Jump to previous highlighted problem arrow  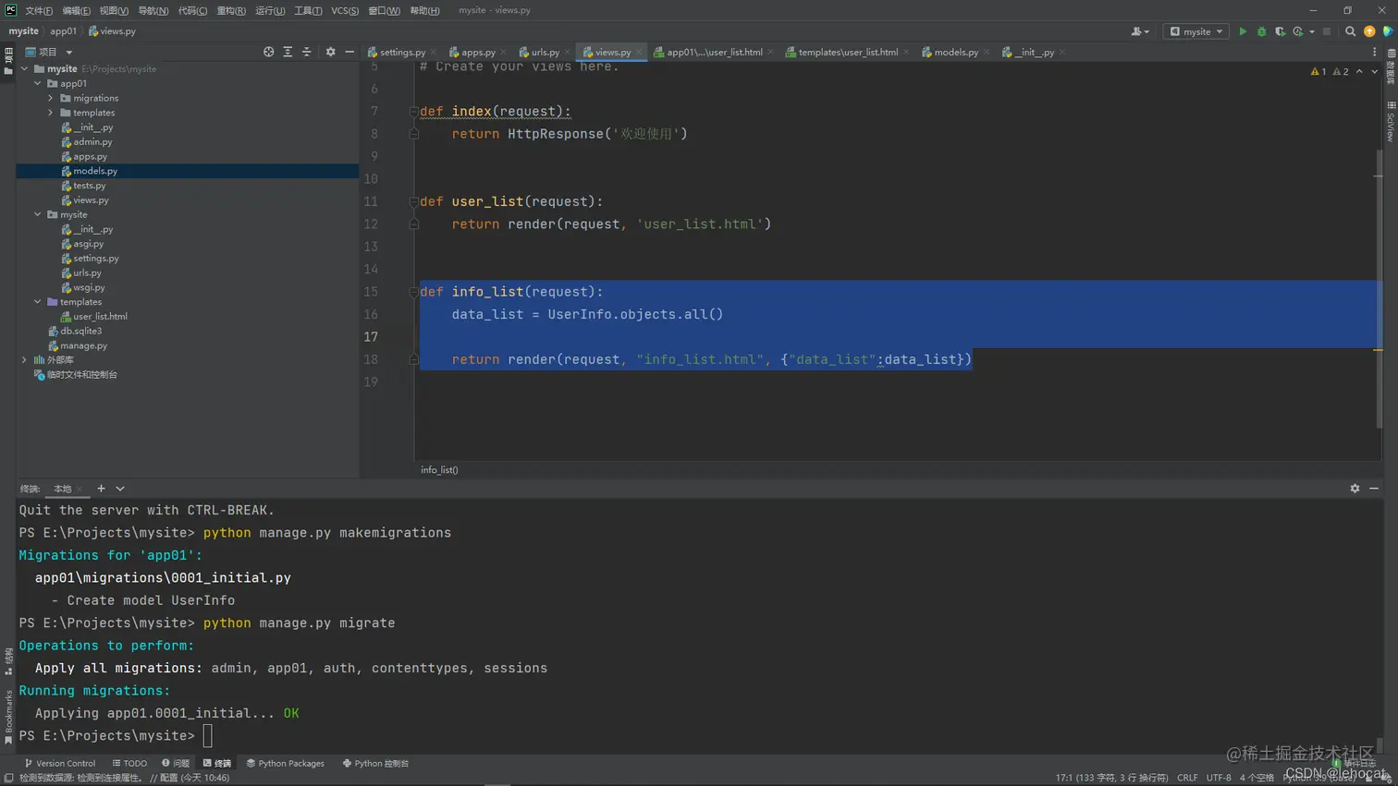pos(1359,71)
